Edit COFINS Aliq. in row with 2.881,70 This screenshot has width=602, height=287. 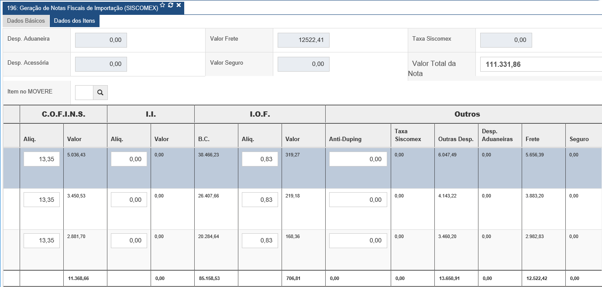41,240
